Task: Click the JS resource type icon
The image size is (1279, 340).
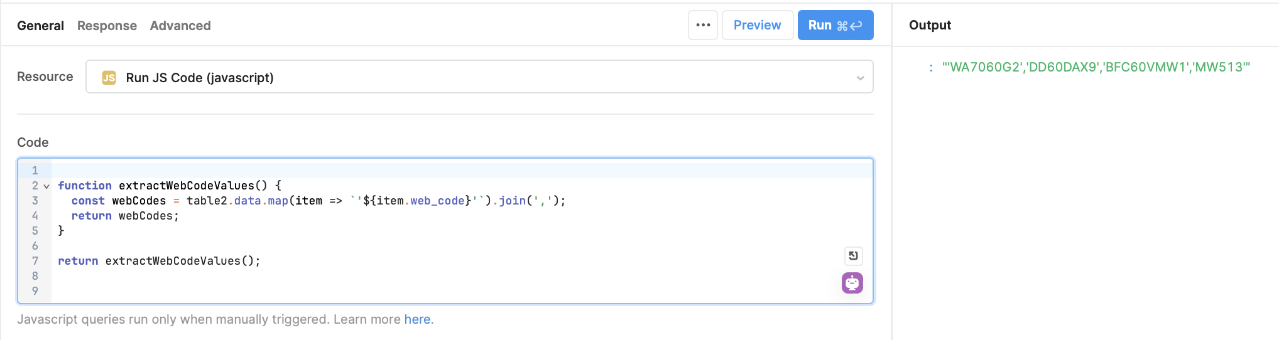Action: (x=109, y=77)
